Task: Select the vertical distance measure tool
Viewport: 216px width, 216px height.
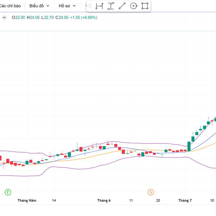Action: click(x=111, y=6)
